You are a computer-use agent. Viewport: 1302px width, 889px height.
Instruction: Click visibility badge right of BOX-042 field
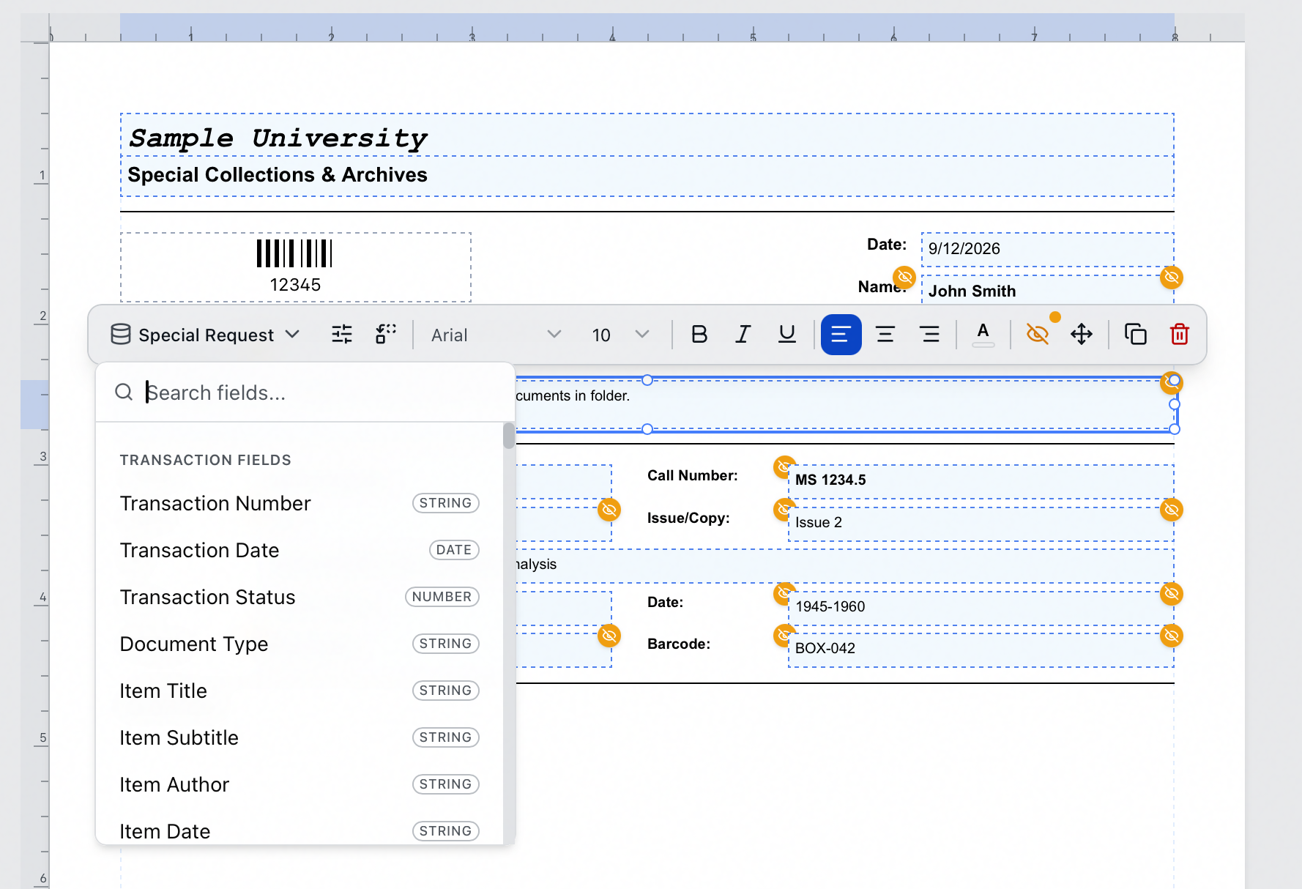[1172, 636]
